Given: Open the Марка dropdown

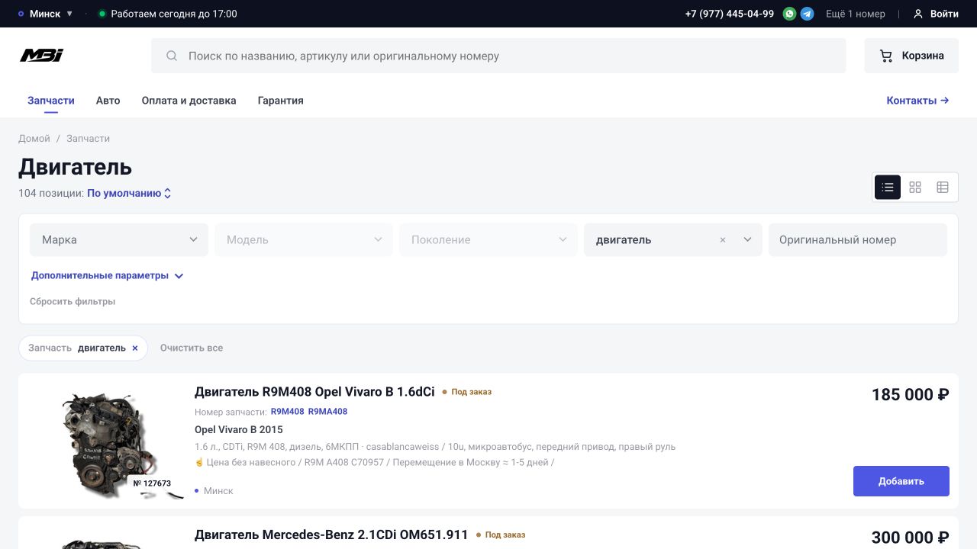Looking at the screenshot, I should (x=119, y=239).
